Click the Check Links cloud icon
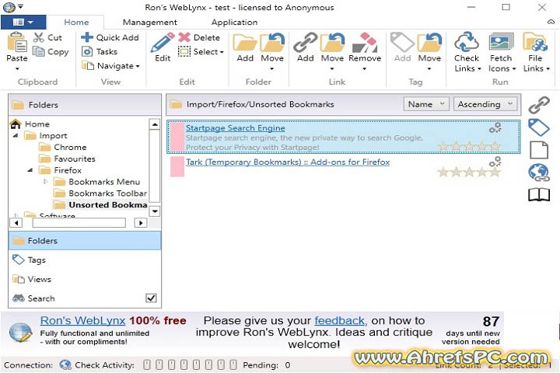560x373 pixels. (x=467, y=42)
